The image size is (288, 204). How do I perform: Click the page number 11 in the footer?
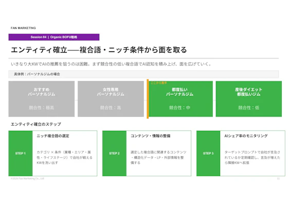coord(278,178)
